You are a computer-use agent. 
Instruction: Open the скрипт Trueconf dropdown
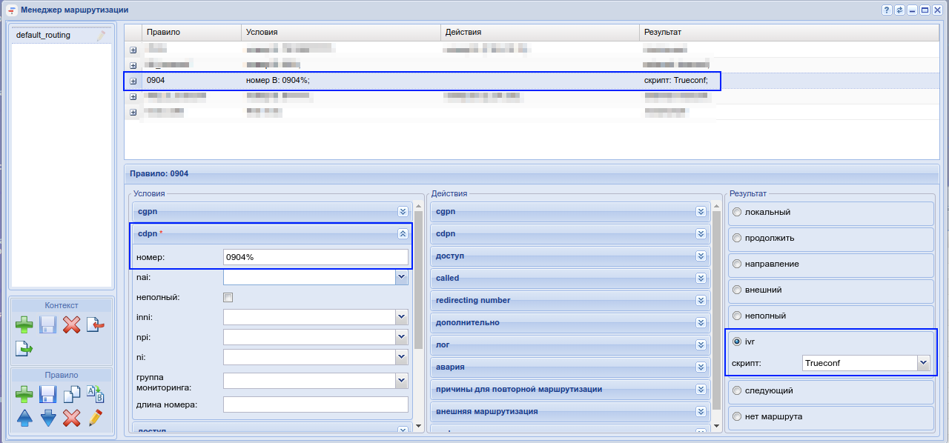pos(923,363)
